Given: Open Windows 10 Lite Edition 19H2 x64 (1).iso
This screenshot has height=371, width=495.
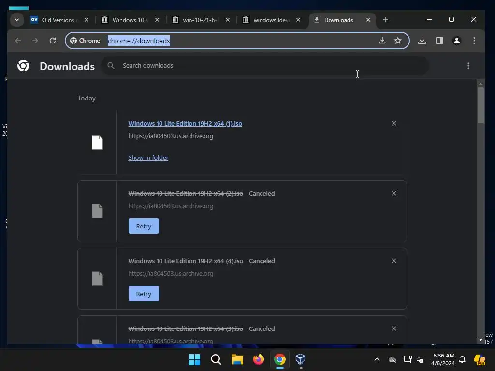Looking at the screenshot, I should [185, 123].
